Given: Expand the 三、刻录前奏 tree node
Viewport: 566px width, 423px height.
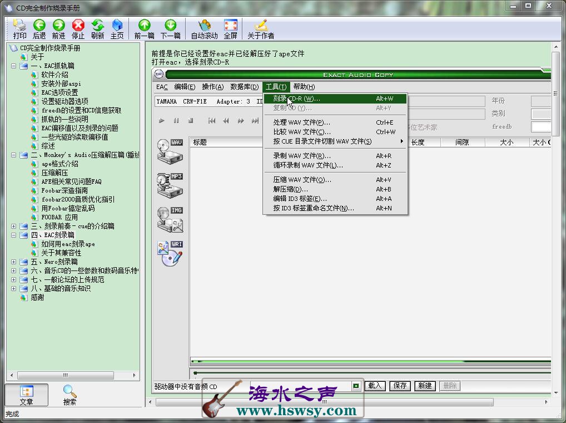Looking at the screenshot, I should (x=13, y=226).
